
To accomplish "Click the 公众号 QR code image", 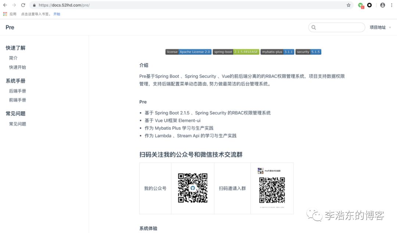I will pyautogui.click(x=193, y=188).
